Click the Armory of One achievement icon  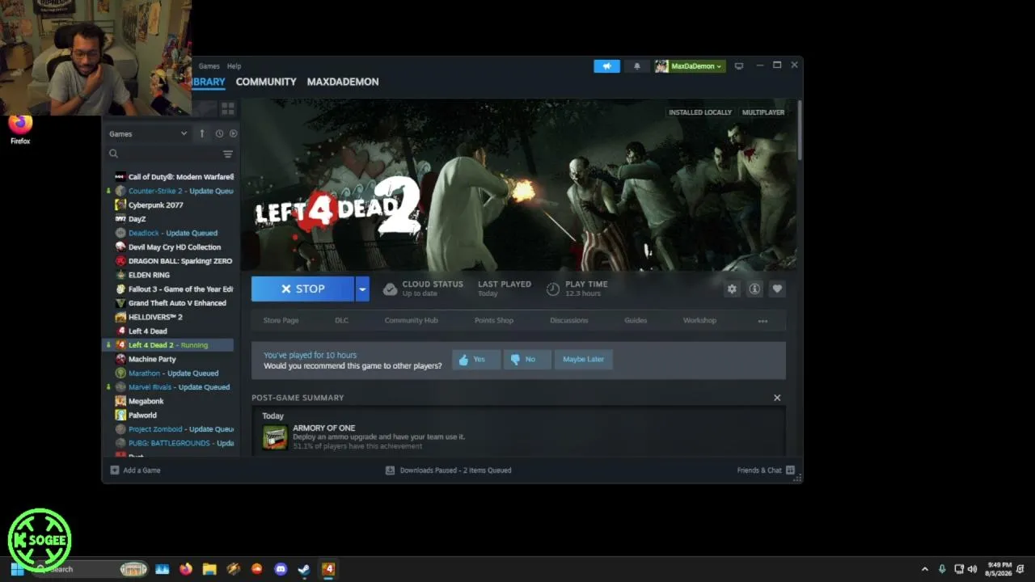tap(275, 437)
